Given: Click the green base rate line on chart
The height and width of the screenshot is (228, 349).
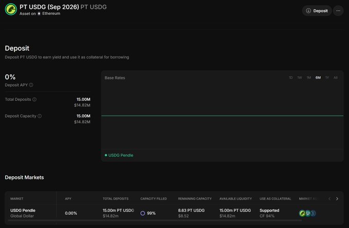Looking at the screenshot, I should click(222, 116).
